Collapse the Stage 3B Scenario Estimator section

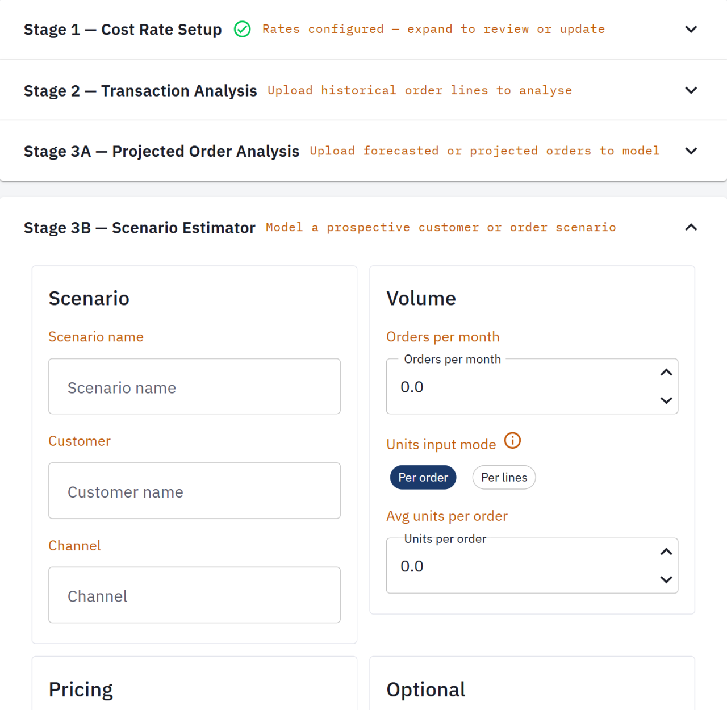[x=691, y=227]
